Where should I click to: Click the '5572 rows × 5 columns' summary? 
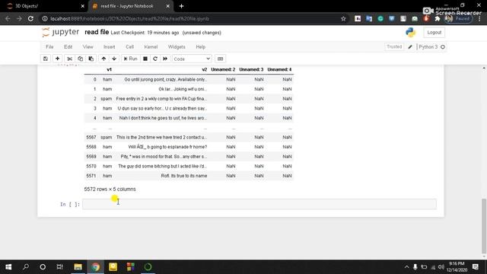(110, 190)
